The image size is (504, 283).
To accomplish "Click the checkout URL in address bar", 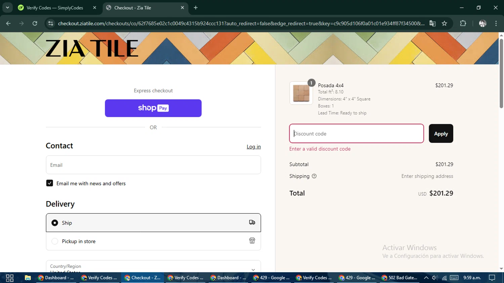I will 241,23.
